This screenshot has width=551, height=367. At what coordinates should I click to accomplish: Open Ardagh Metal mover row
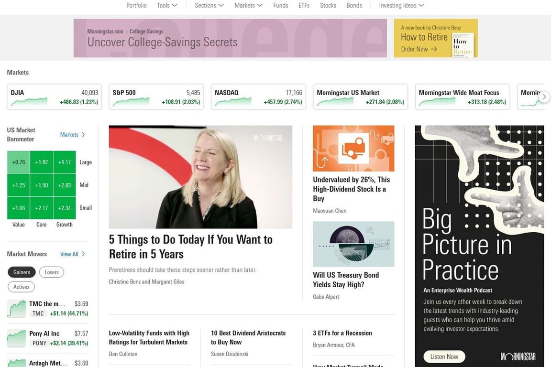click(x=47, y=362)
